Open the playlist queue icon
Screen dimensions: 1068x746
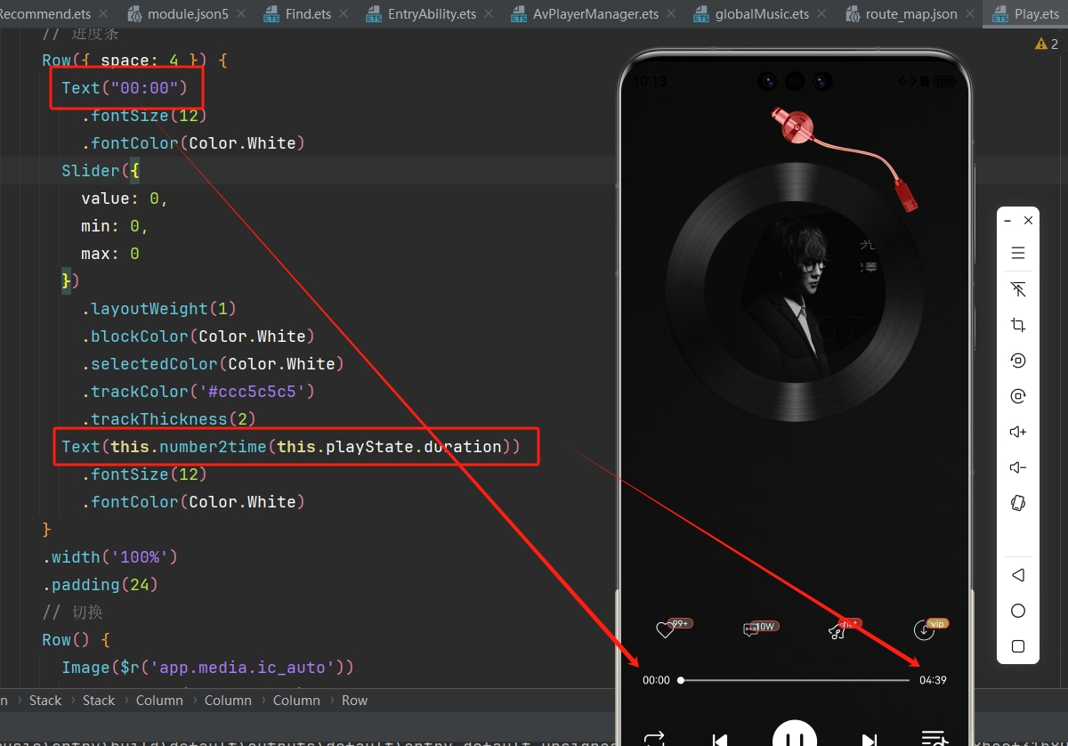pos(933,738)
